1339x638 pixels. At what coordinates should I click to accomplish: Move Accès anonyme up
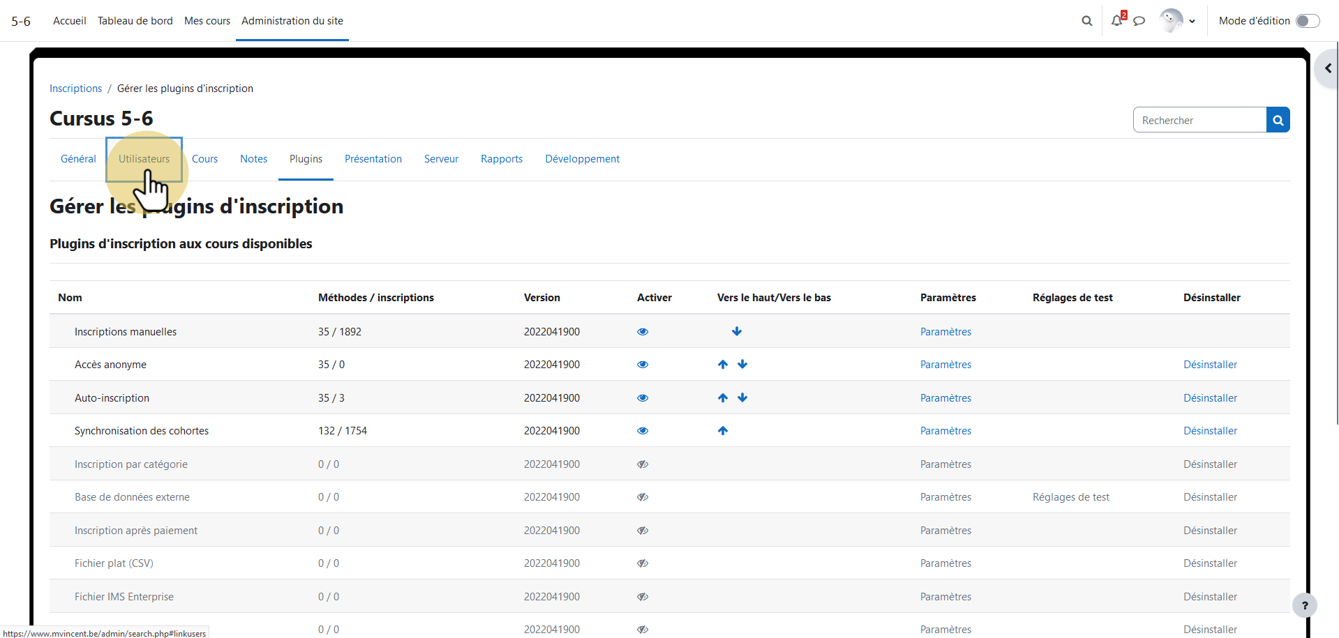[723, 365]
